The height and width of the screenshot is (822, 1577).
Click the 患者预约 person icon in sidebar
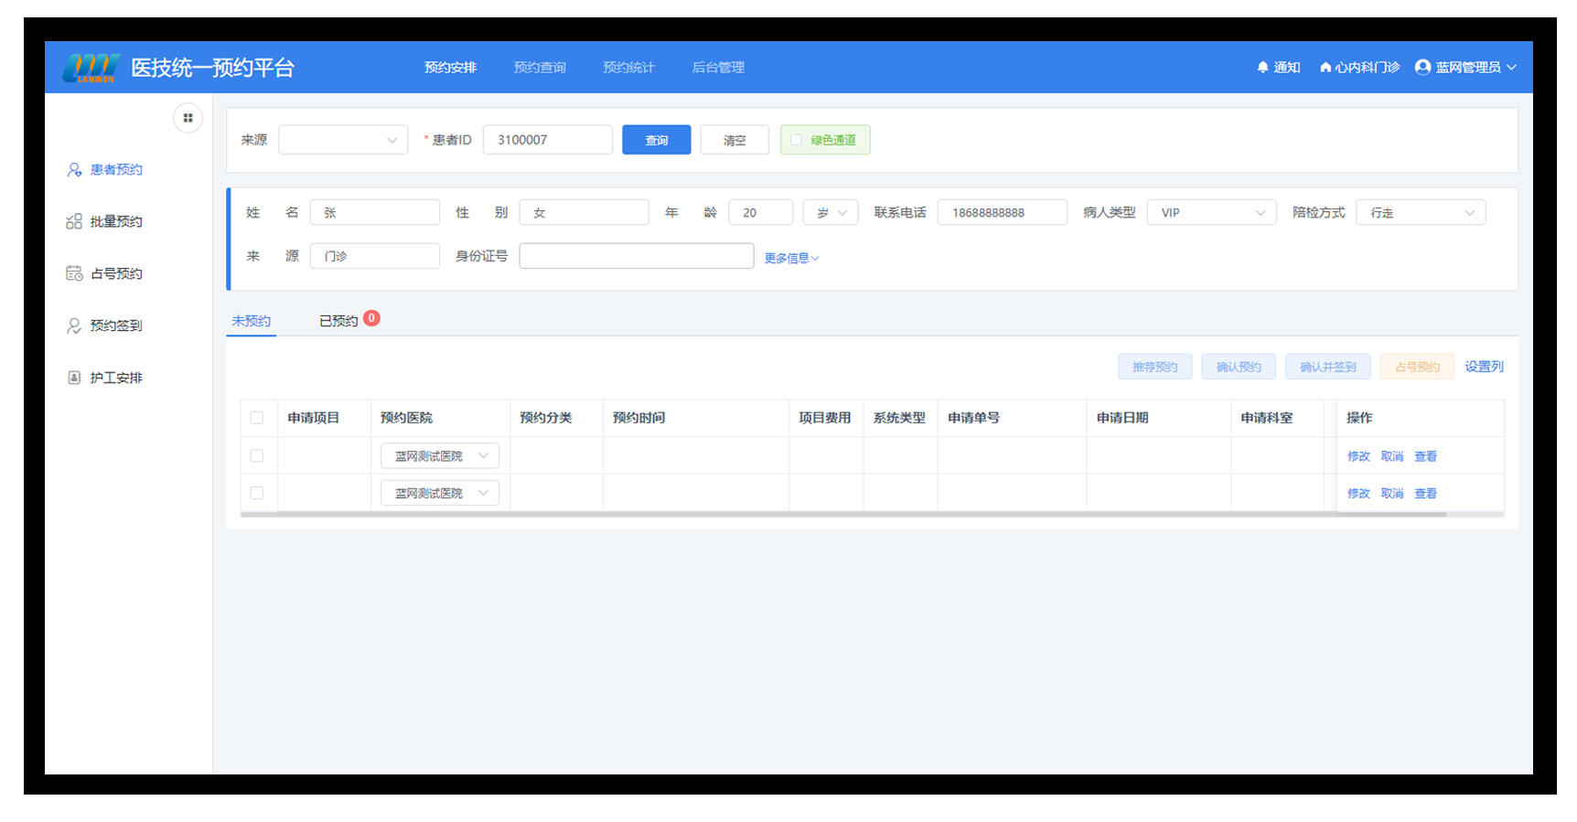[x=74, y=170]
